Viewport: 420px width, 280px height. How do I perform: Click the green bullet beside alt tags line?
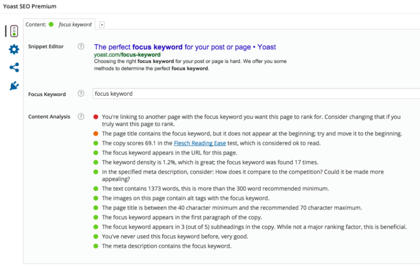(x=96, y=198)
